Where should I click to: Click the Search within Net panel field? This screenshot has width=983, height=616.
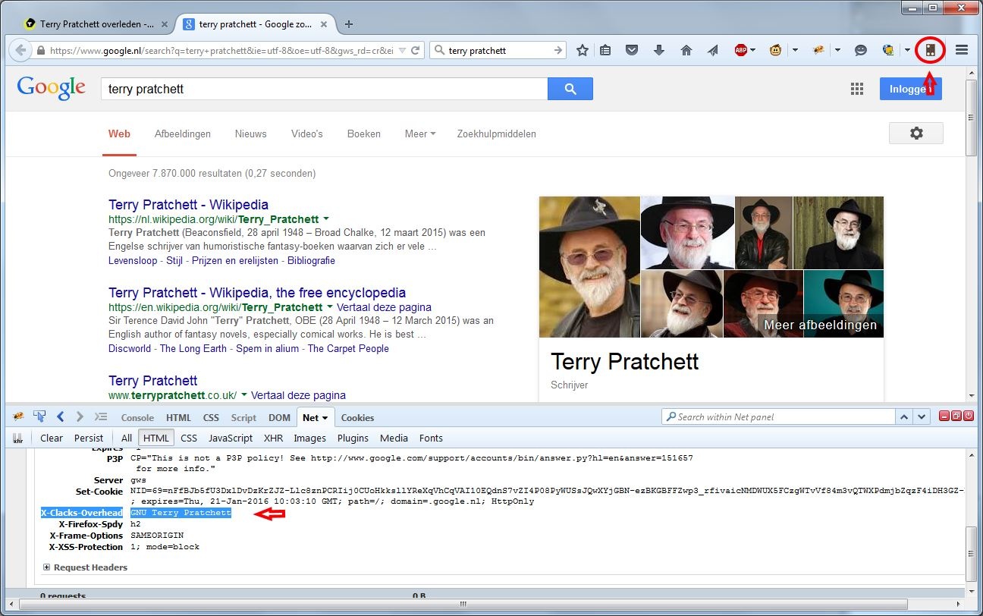[779, 416]
